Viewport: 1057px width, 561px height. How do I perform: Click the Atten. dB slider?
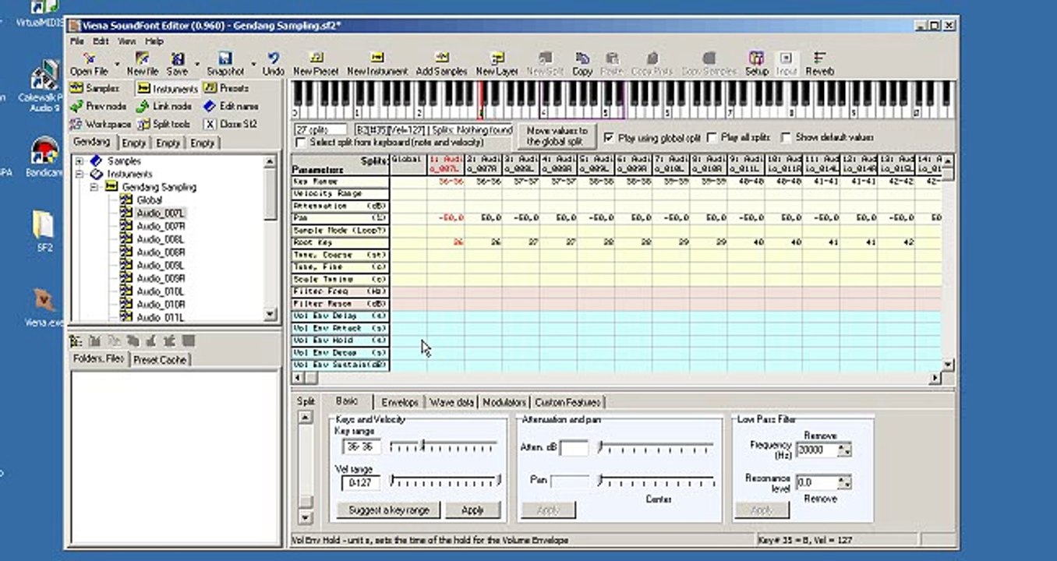[x=656, y=447]
